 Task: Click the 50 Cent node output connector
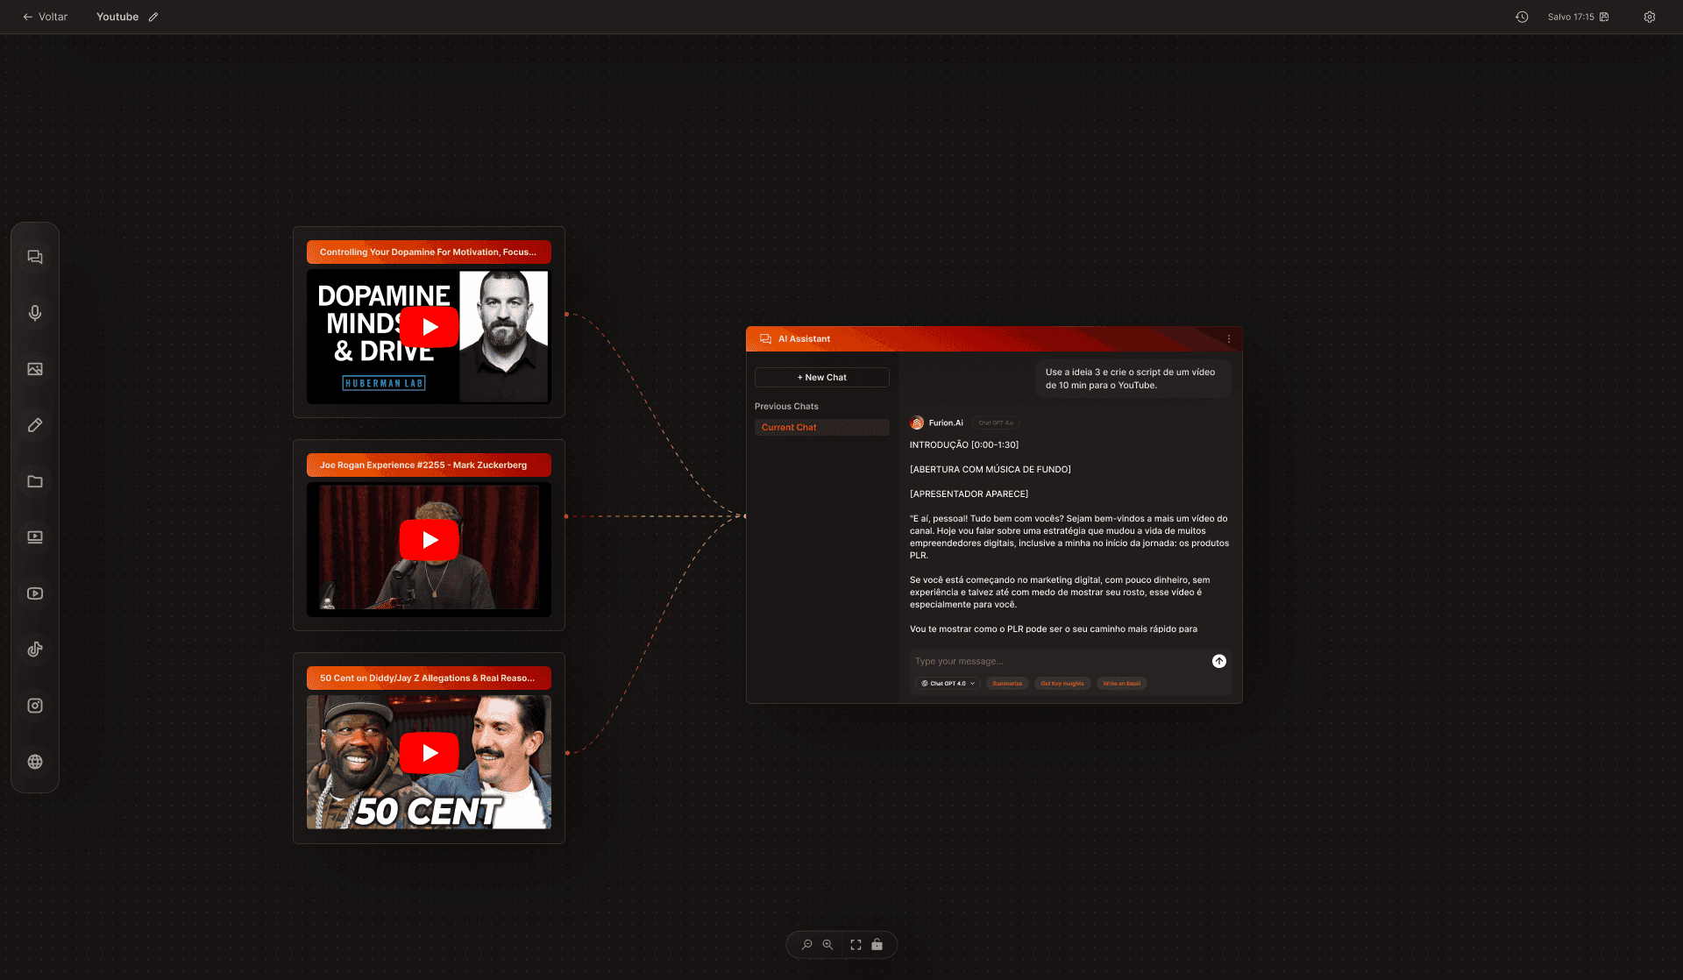click(x=567, y=753)
